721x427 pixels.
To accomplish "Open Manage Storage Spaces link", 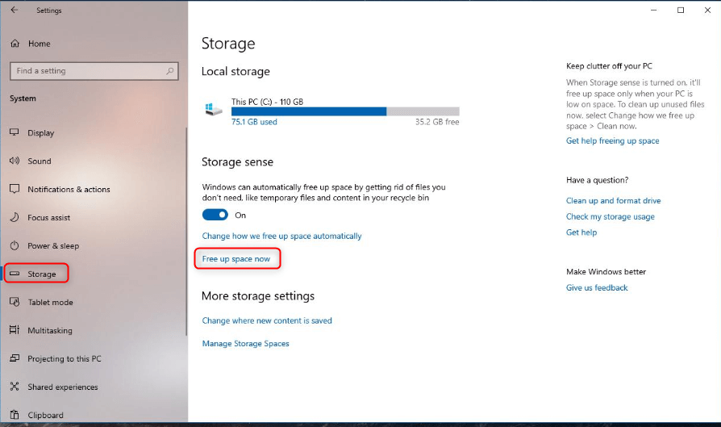I will (245, 344).
